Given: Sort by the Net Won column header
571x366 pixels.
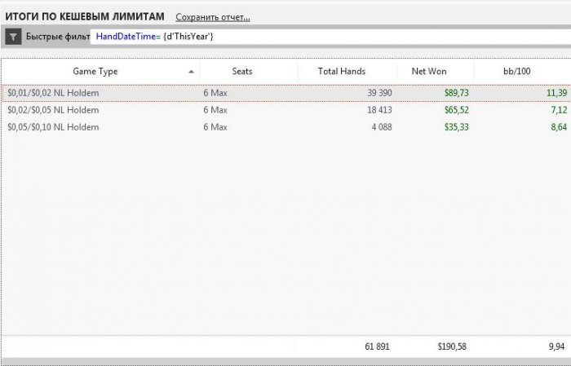Looking at the screenshot, I should 429,71.
